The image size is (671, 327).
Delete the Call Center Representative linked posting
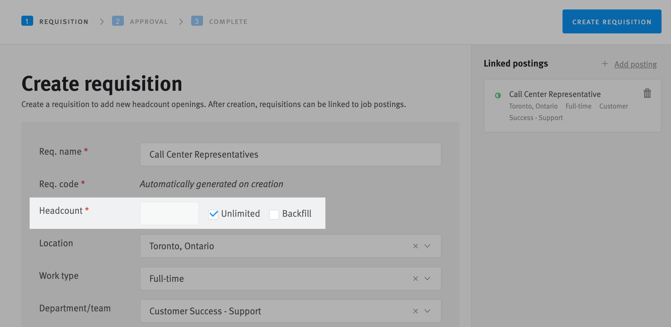[648, 93]
